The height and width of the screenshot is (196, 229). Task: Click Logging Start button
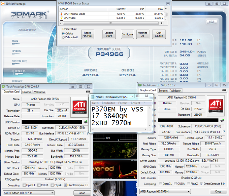pyautogui.click(x=109, y=34)
